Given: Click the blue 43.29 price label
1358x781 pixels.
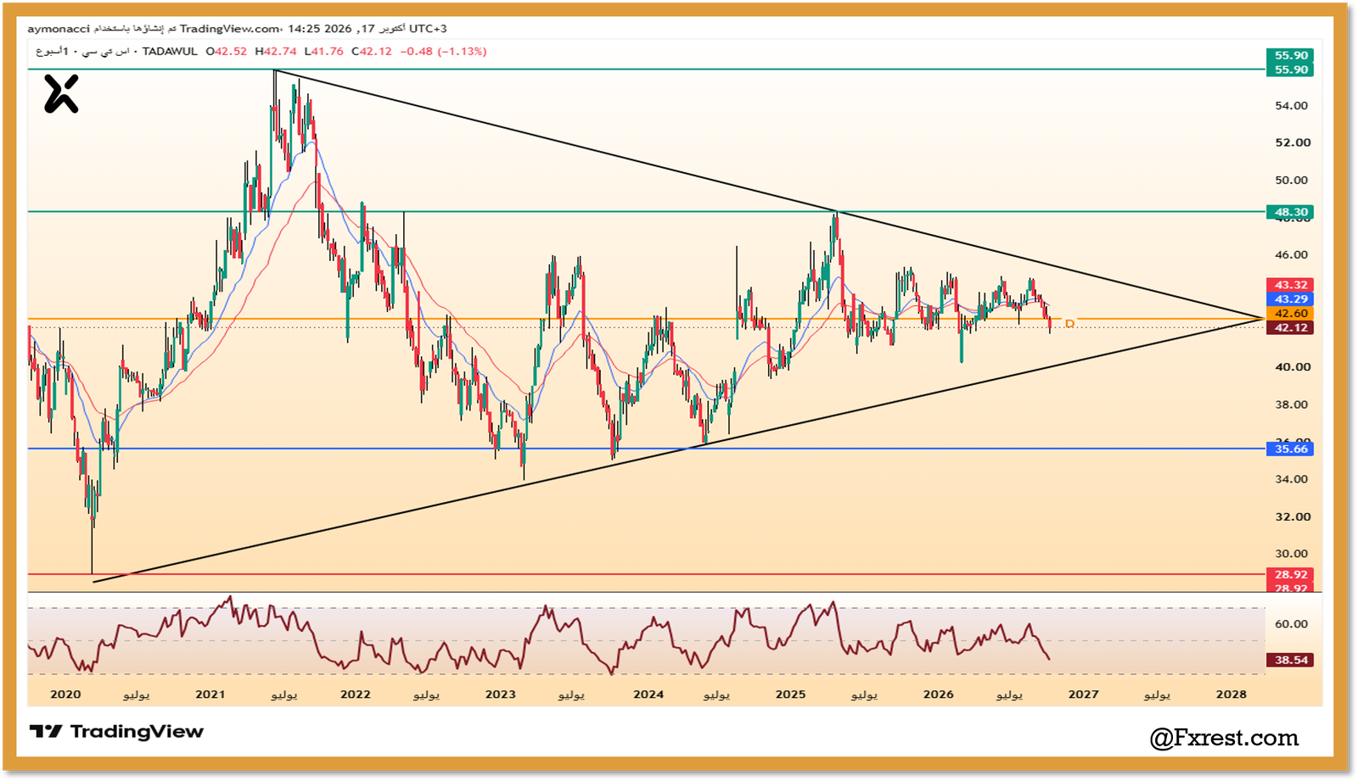Looking at the screenshot, I should coord(1290,299).
